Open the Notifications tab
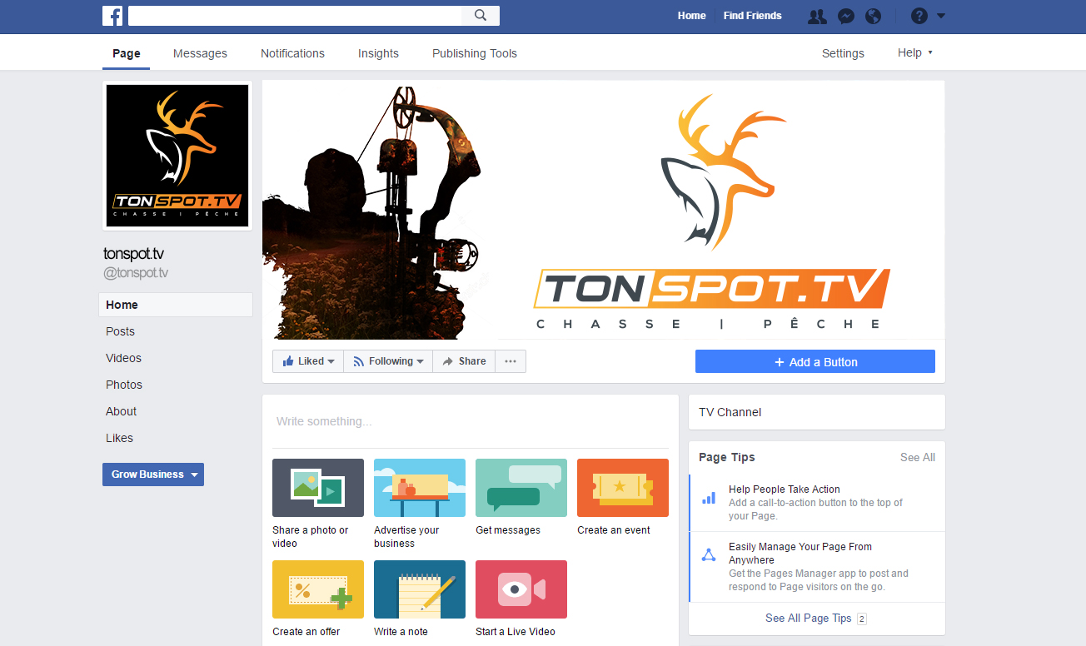Viewport: 1086px width, 646px height. (x=292, y=53)
